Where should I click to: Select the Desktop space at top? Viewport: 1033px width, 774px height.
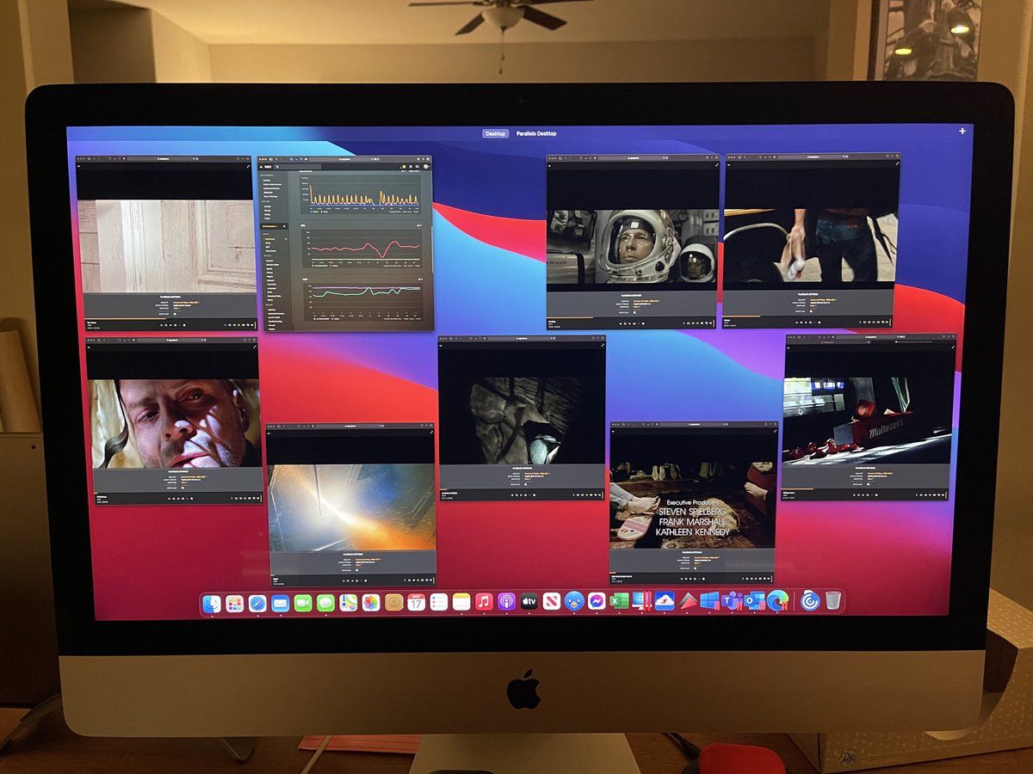click(495, 133)
